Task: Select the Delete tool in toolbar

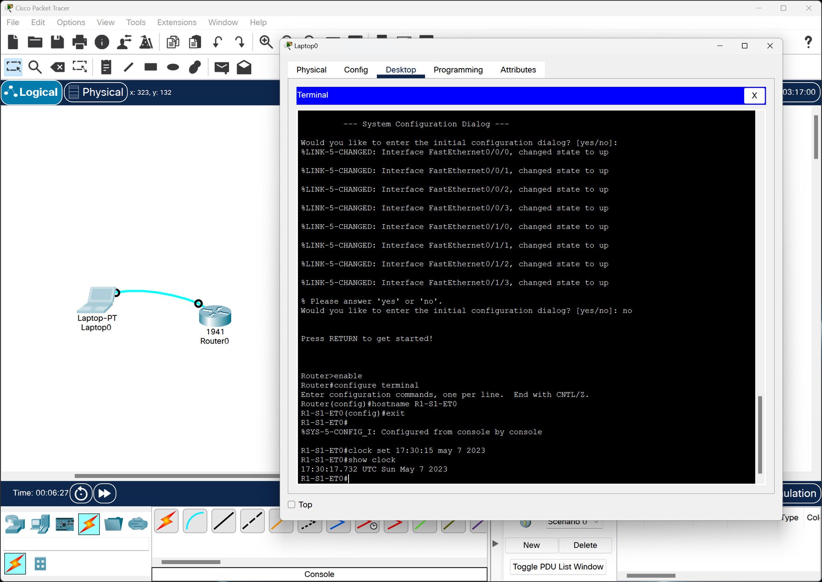Action: (x=57, y=67)
